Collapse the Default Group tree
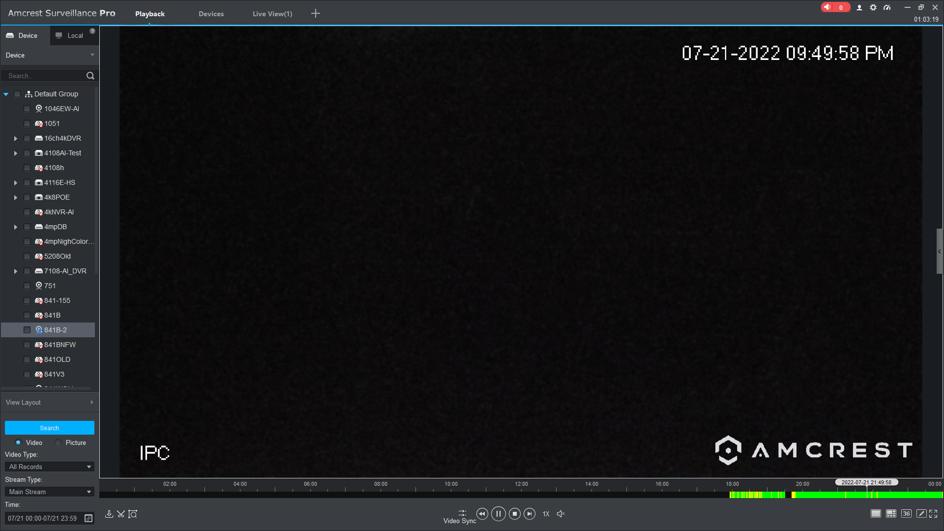 coord(6,94)
